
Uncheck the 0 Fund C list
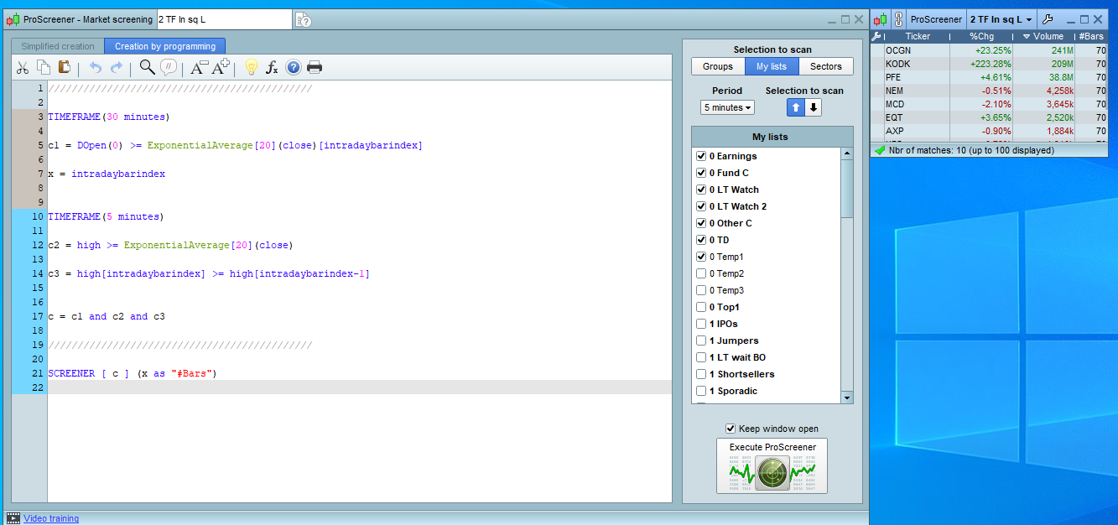click(x=701, y=173)
